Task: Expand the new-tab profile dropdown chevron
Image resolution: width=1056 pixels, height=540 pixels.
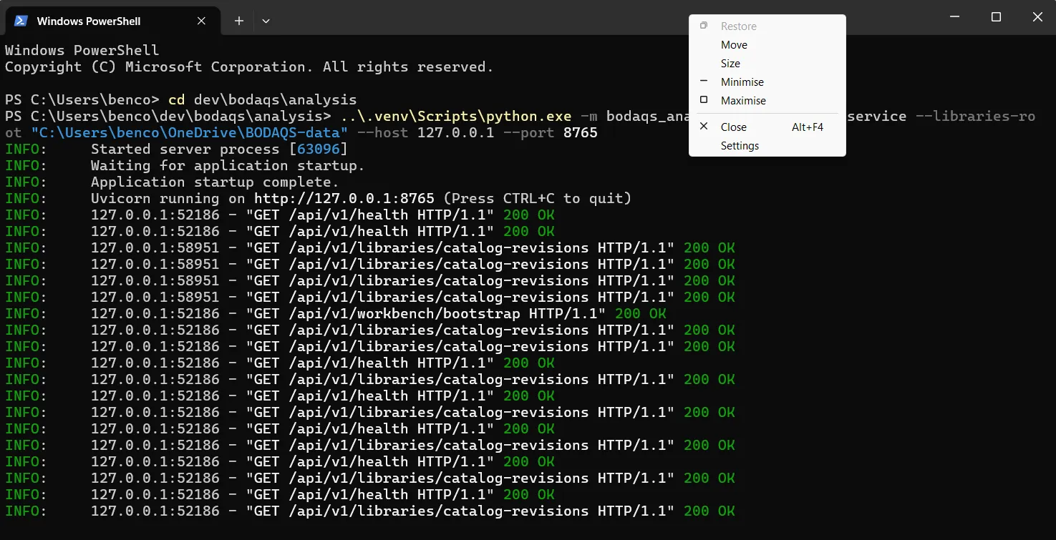Action: click(x=266, y=21)
